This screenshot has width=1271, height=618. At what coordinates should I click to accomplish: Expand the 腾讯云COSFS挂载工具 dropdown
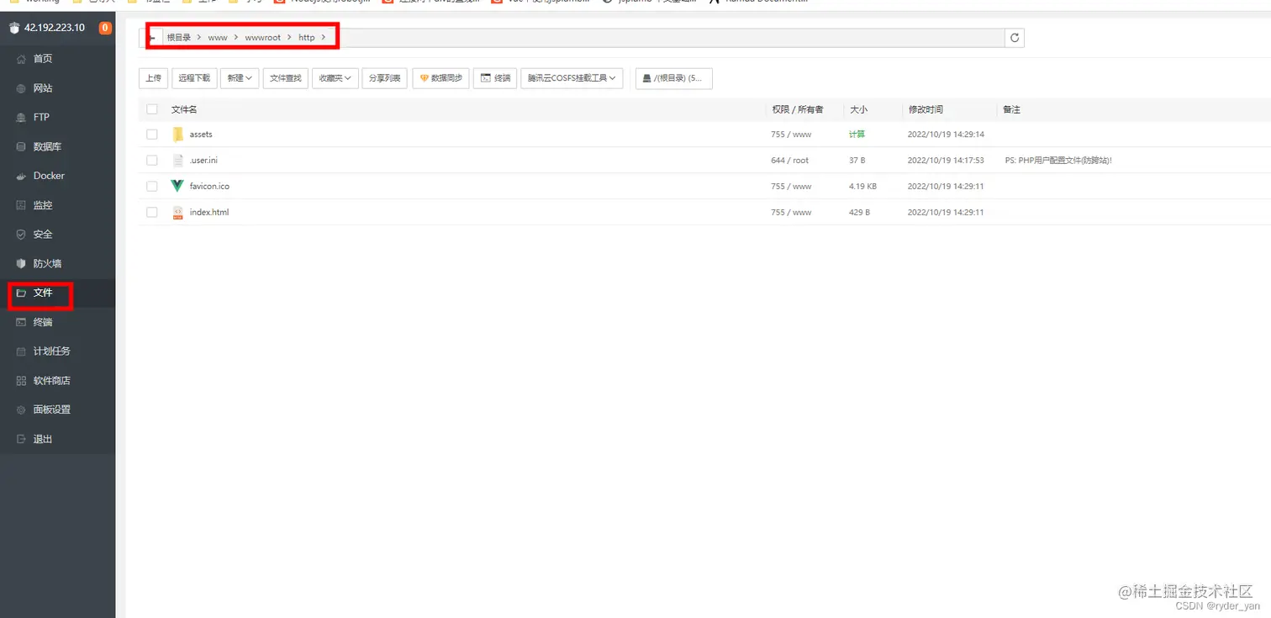572,78
